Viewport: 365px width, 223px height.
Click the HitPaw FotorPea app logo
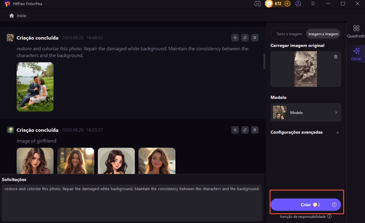pos(7,4)
